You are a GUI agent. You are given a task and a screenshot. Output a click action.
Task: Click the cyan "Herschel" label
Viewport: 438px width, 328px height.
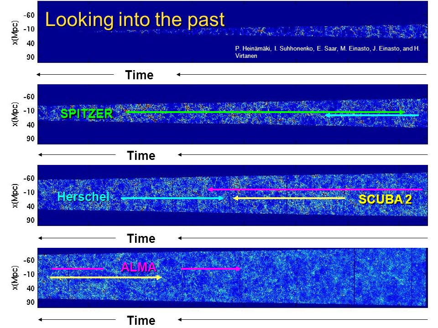83,197
